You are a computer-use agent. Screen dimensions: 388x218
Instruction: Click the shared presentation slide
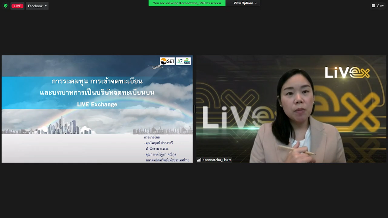97,109
